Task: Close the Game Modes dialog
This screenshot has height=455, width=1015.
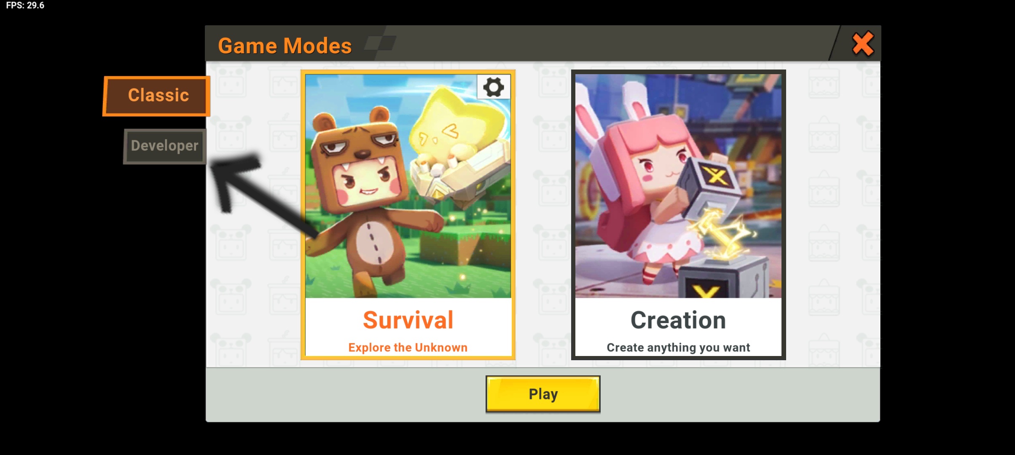Action: [863, 44]
